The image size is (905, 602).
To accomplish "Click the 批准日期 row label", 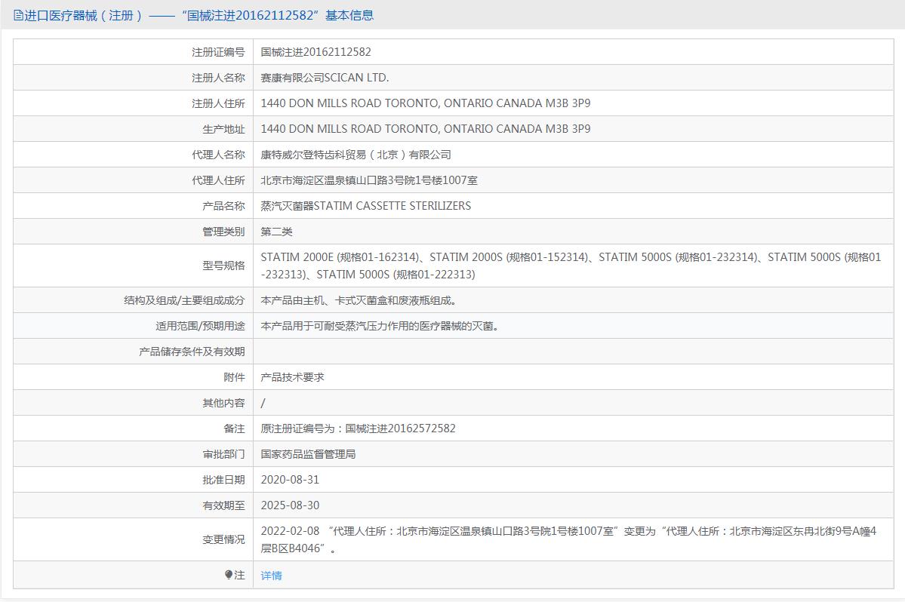I will [223, 480].
